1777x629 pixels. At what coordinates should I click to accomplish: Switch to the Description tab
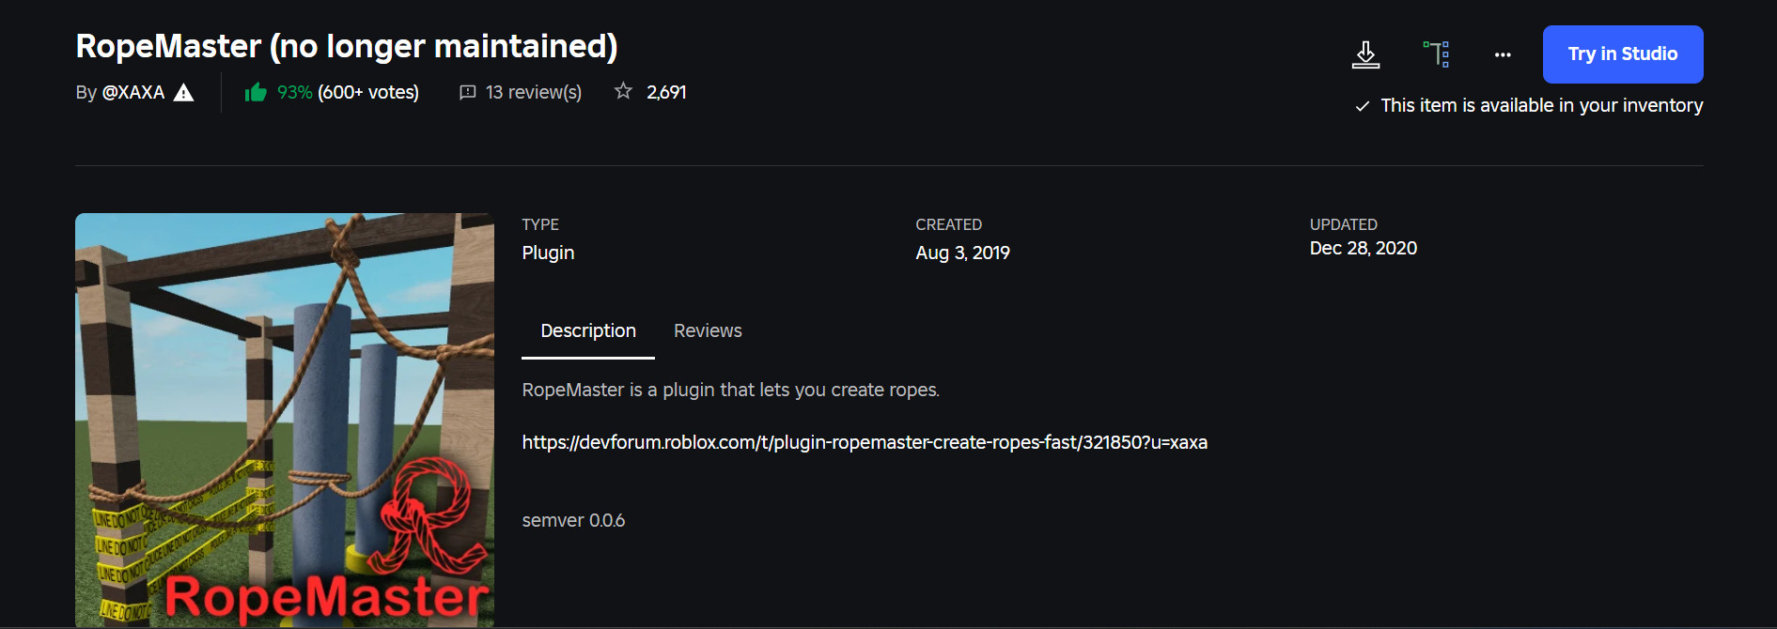pos(588,330)
